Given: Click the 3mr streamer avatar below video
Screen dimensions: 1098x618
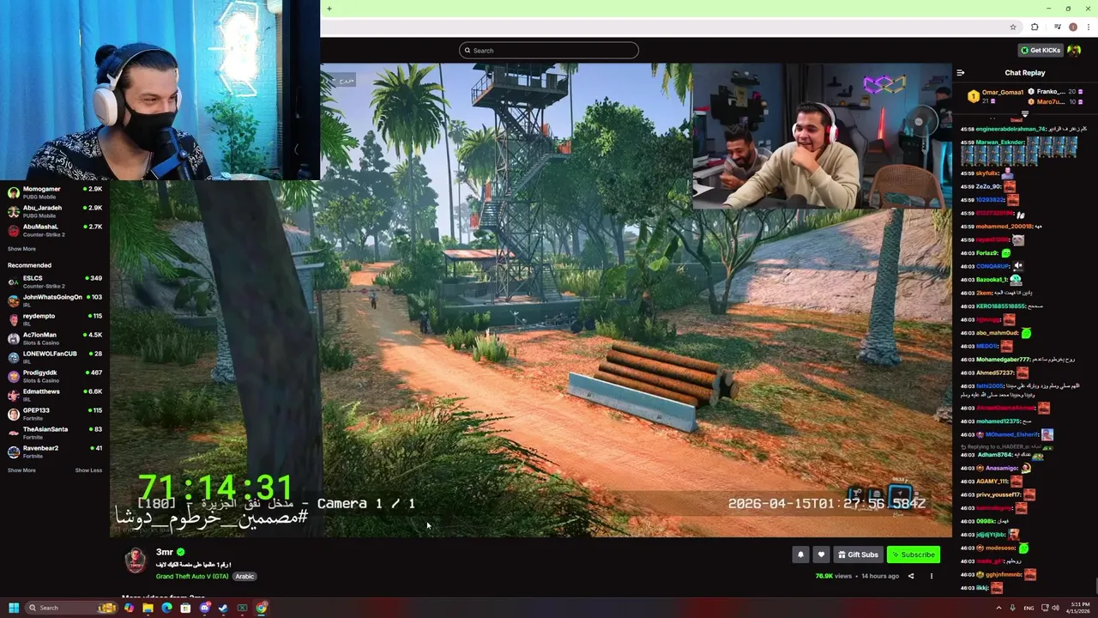Looking at the screenshot, I should (x=136, y=560).
